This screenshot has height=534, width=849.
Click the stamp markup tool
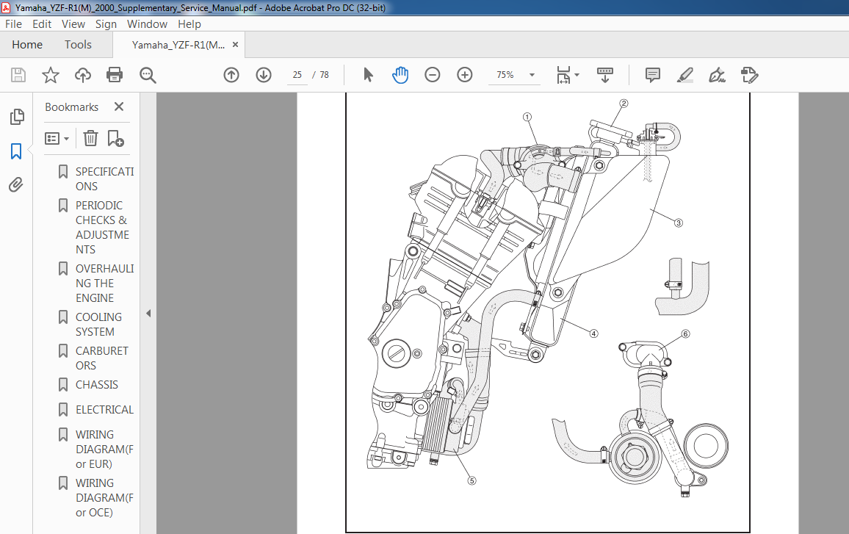point(749,75)
